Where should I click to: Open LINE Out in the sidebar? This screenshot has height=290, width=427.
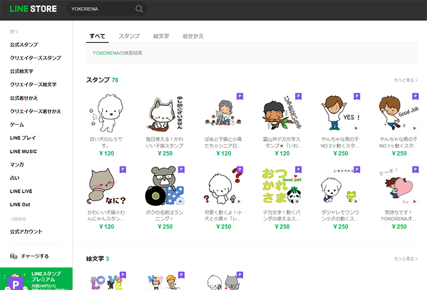tap(20, 204)
